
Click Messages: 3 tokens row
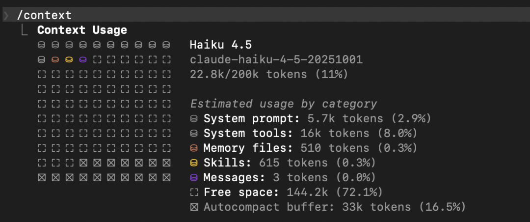pos(283,177)
